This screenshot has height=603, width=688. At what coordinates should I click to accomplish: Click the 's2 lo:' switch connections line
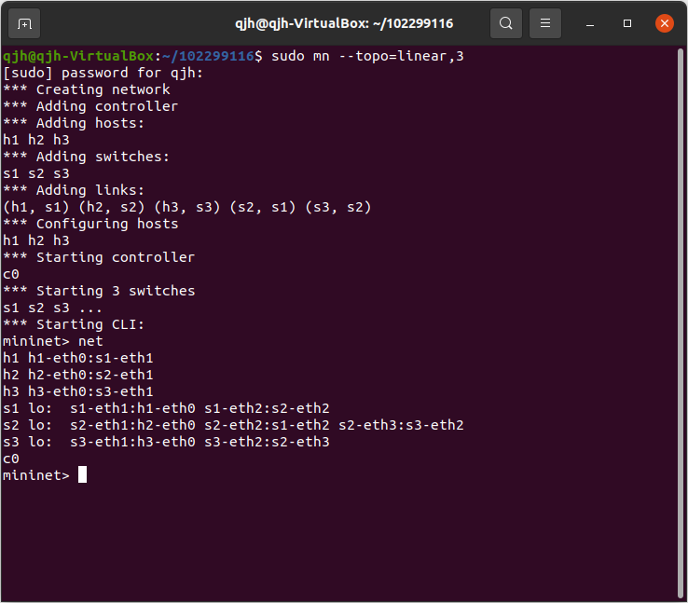[233, 425]
